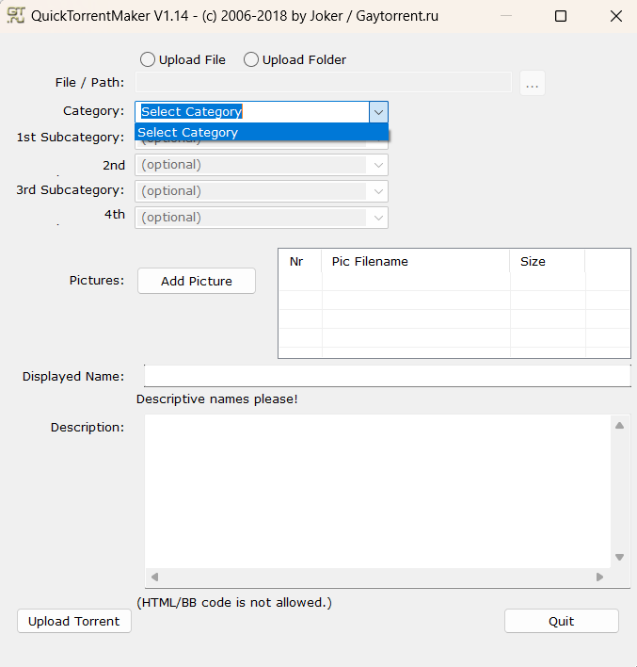Click inside the Description text area

tap(376, 490)
